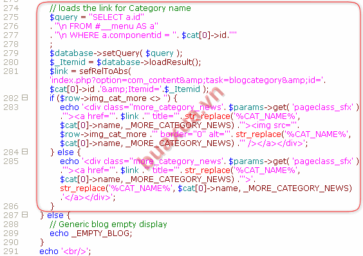Click the $database->setQuery( $query ) line
This screenshot has height=256, width=363.
click(x=116, y=53)
